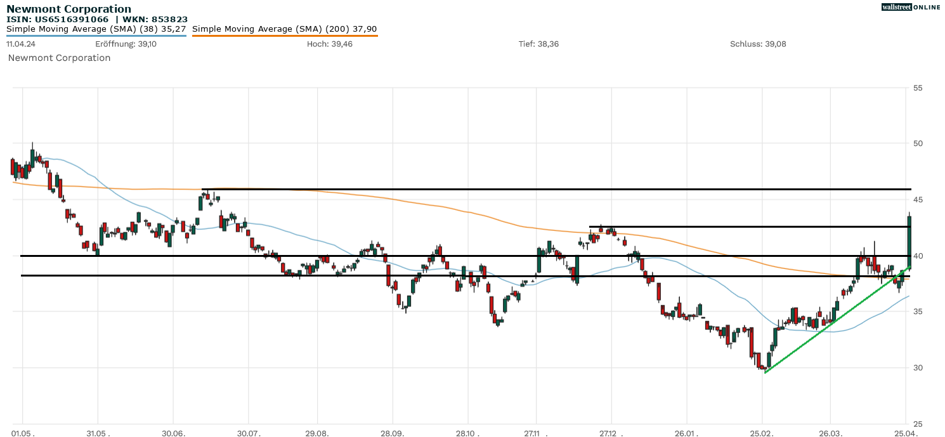Toggle the SMA (200) legend entry
Viewport: 945px width, 437px height.
click(x=284, y=29)
